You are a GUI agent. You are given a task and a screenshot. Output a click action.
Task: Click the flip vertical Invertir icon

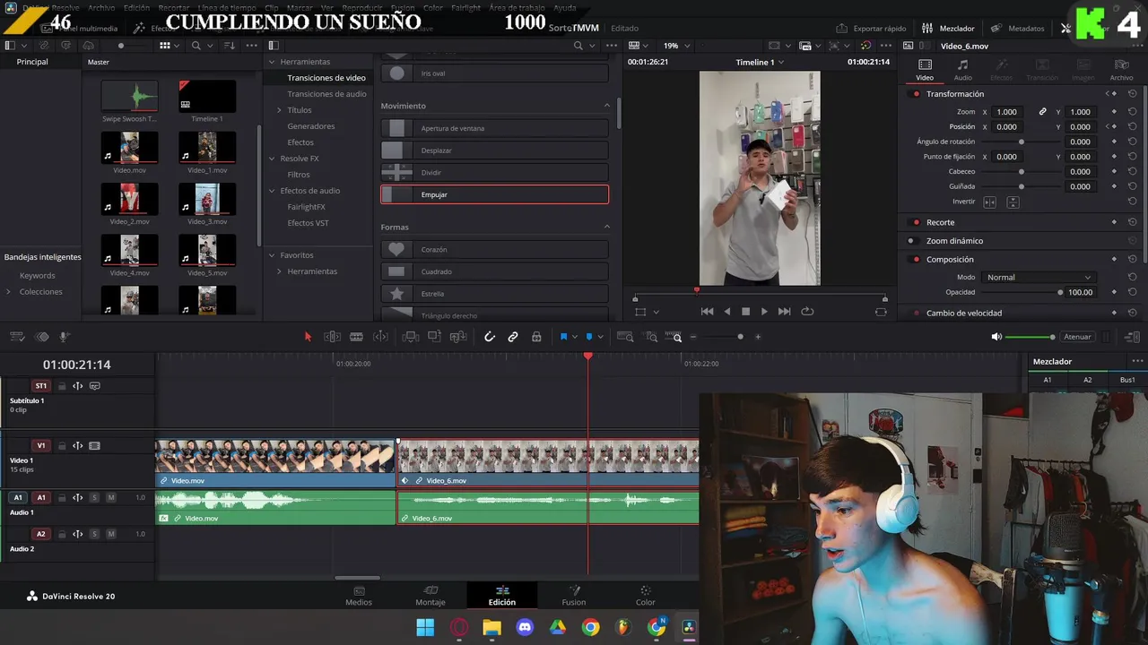click(x=1013, y=202)
